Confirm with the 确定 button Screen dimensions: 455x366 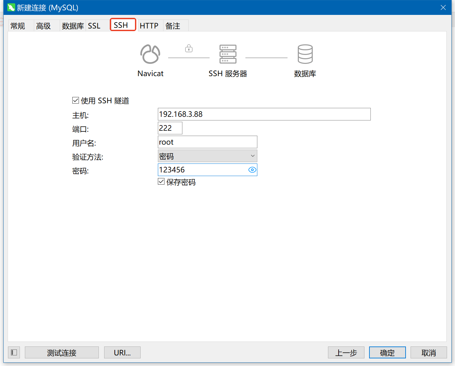pos(387,352)
